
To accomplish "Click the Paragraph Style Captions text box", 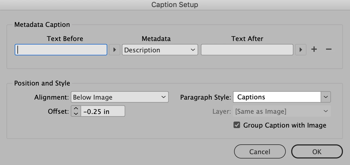I will 277,97.
